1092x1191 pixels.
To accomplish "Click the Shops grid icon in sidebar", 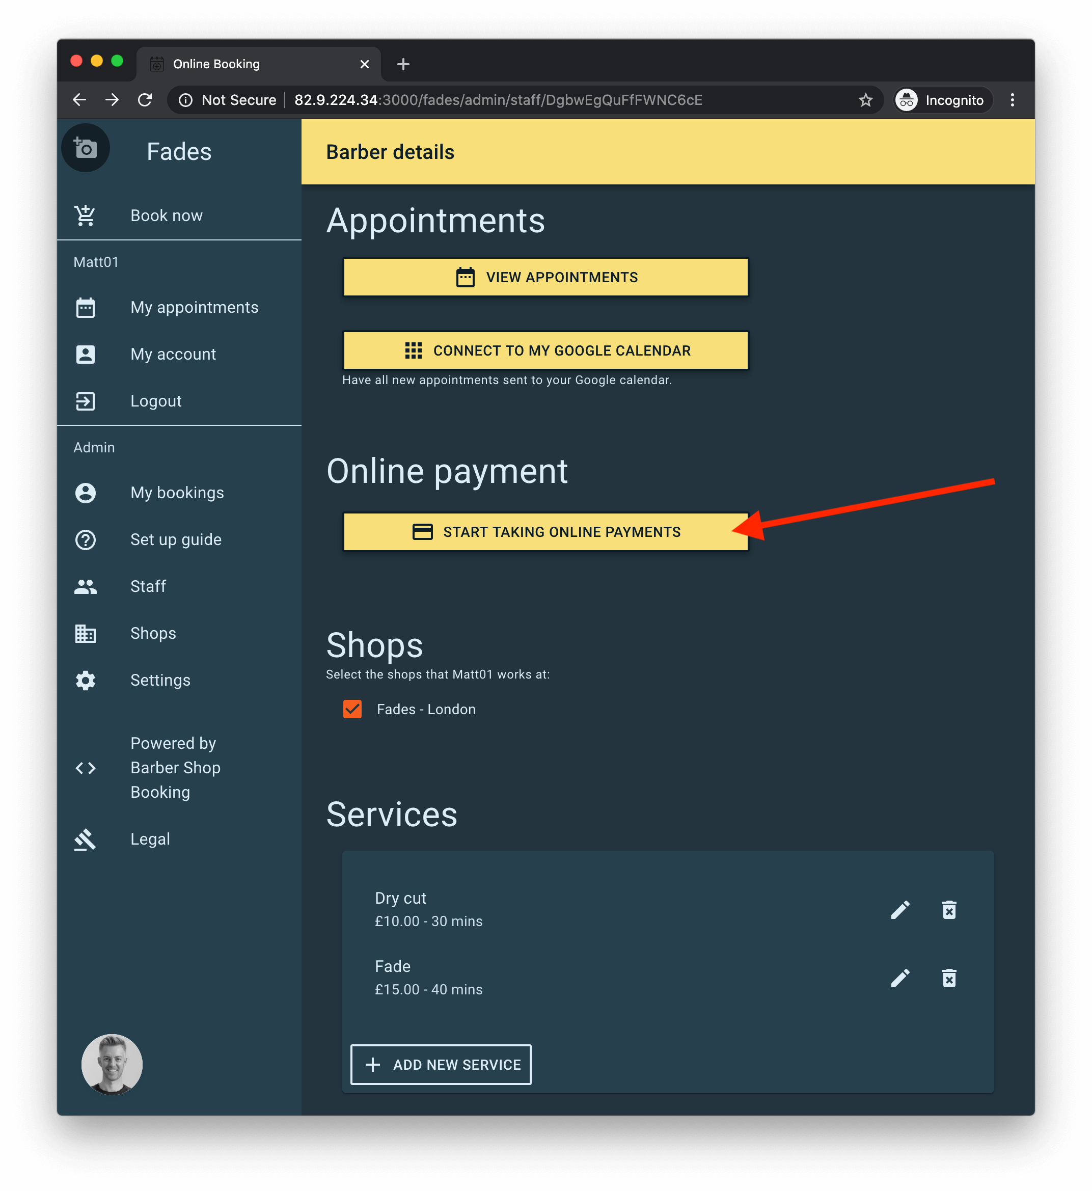I will (x=87, y=633).
